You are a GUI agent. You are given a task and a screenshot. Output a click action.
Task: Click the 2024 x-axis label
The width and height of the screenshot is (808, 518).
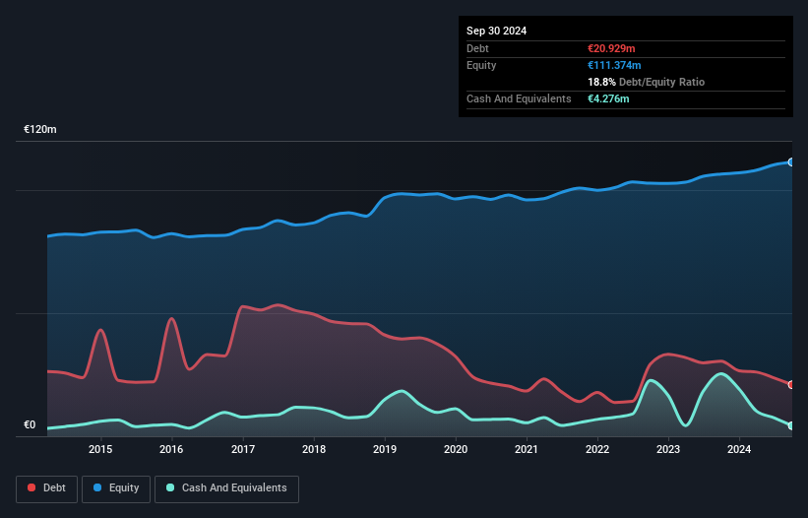click(x=739, y=449)
